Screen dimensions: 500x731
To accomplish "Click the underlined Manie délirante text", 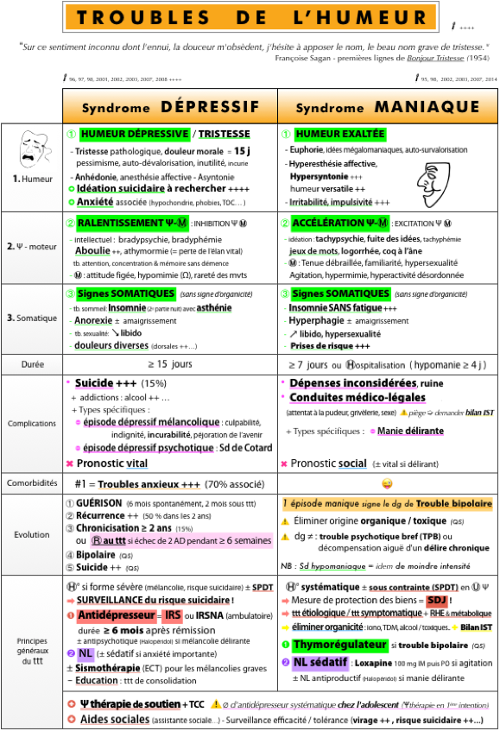I will pos(410,431).
